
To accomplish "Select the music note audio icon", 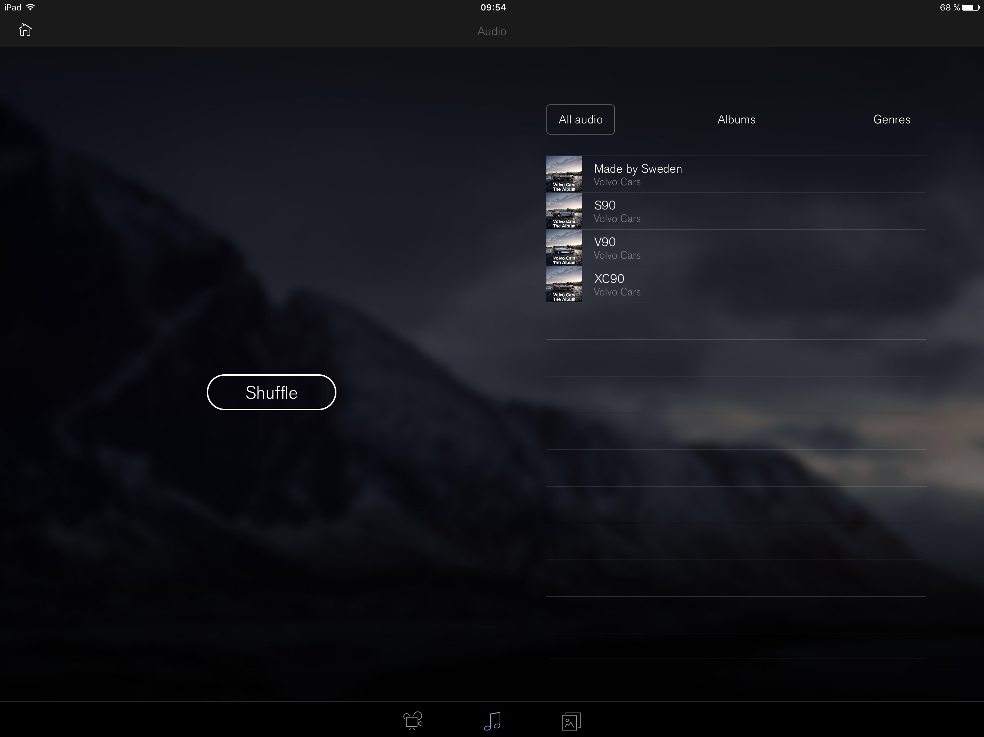I will [x=492, y=721].
